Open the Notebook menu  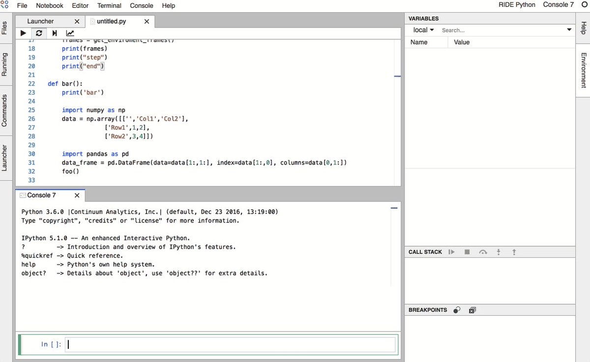click(50, 5)
